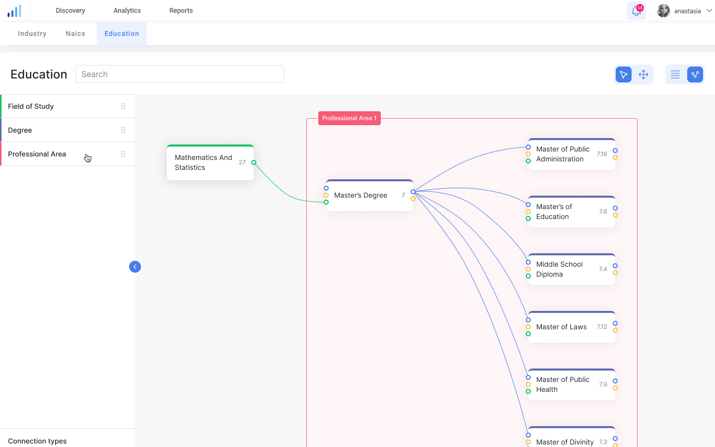Click blue input port on Master of Laws
This screenshot has height=447, width=715.
pyautogui.click(x=528, y=320)
